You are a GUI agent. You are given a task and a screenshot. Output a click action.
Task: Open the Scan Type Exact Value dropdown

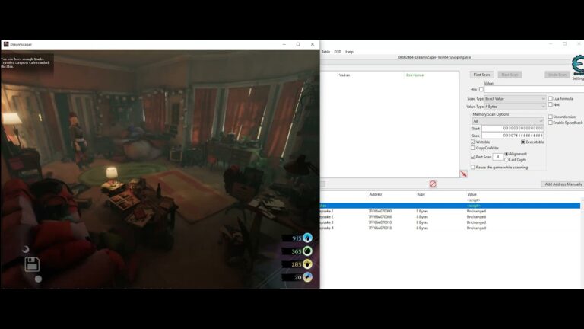(x=515, y=99)
